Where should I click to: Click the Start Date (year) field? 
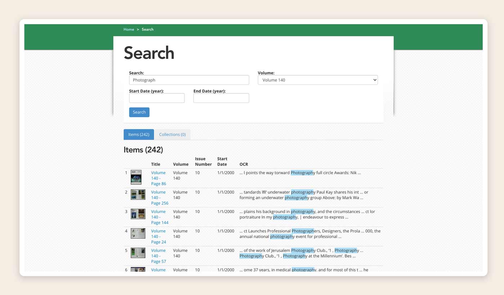157,98
